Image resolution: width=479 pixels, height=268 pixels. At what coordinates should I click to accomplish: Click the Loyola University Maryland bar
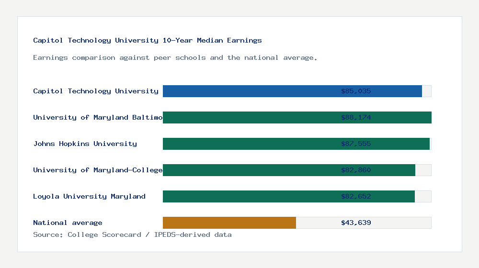tap(289, 196)
